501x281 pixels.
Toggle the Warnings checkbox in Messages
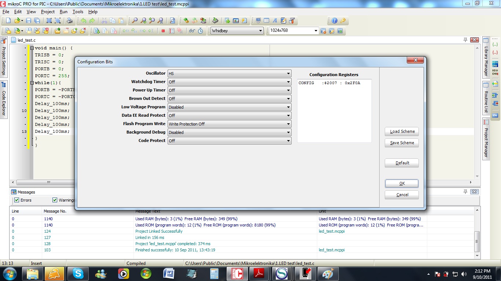55,200
